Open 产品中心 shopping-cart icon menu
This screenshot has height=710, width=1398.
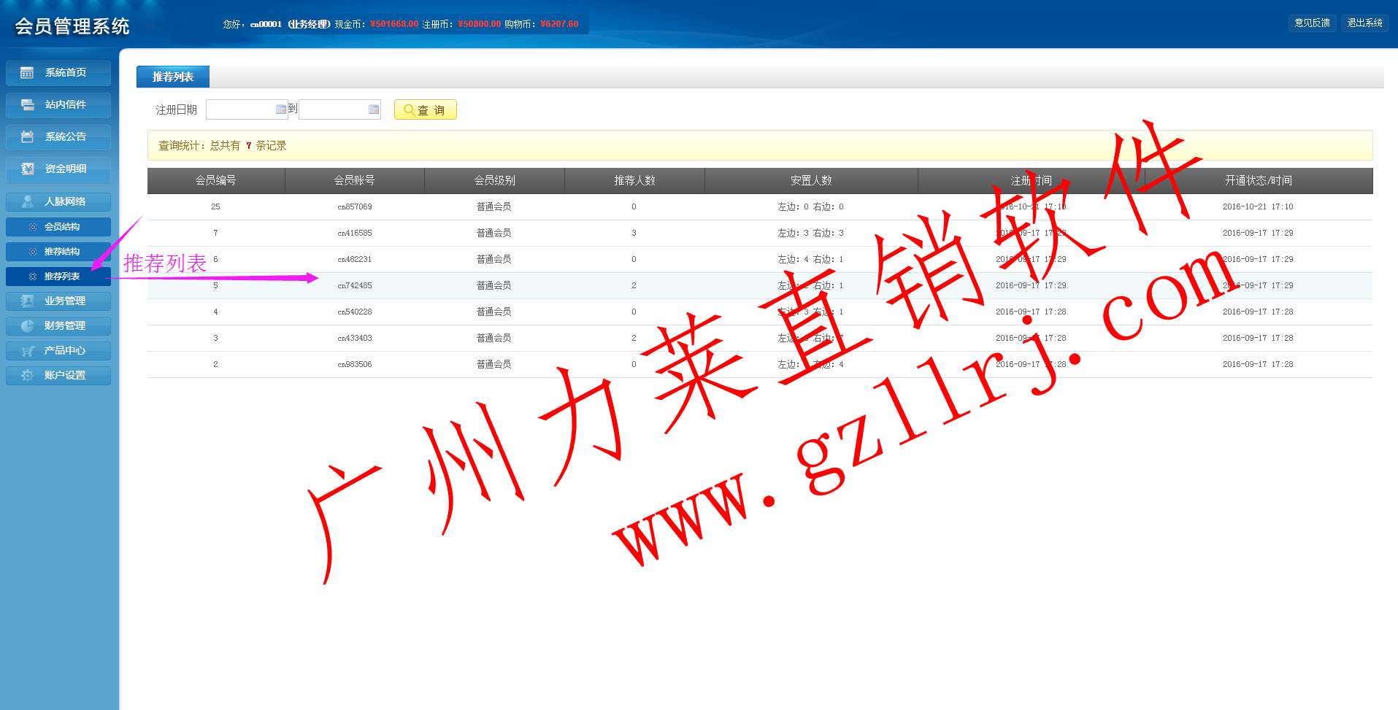click(x=27, y=350)
